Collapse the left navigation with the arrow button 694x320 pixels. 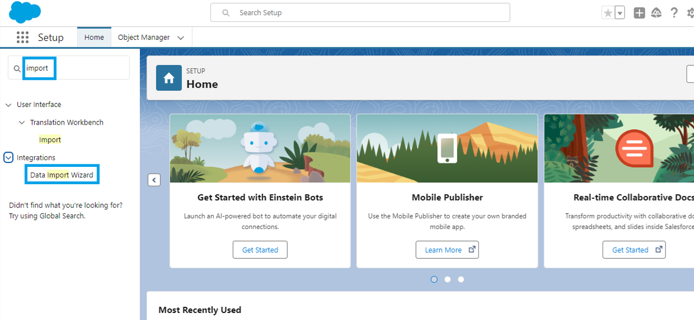click(154, 180)
